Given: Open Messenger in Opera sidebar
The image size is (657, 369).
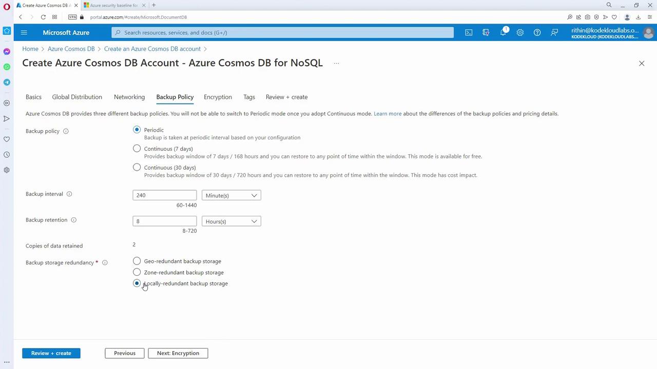Looking at the screenshot, I should [7, 52].
